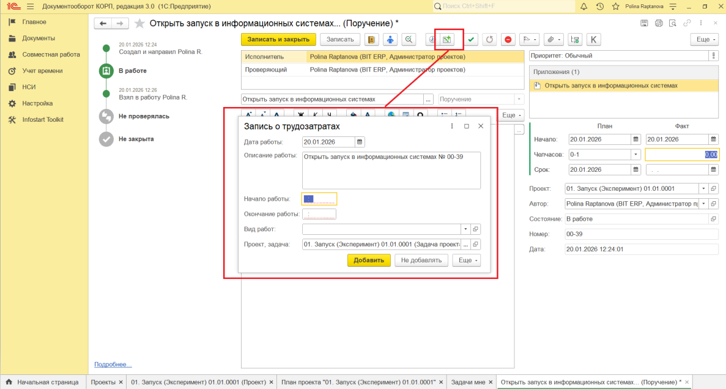
Task: Expand the dialog's Еще menu
Action: (467, 260)
